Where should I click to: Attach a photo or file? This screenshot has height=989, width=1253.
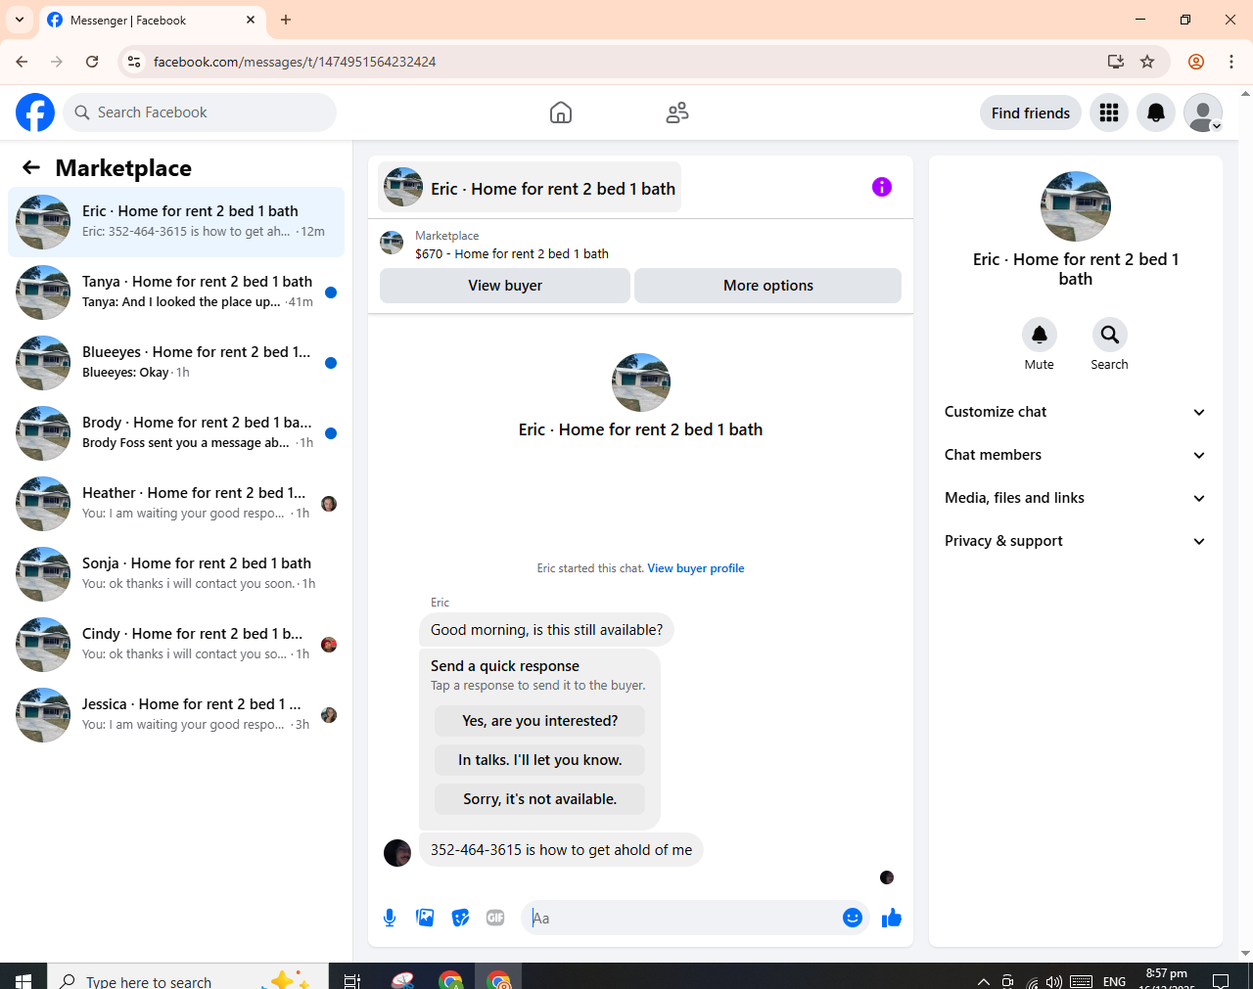point(425,918)
